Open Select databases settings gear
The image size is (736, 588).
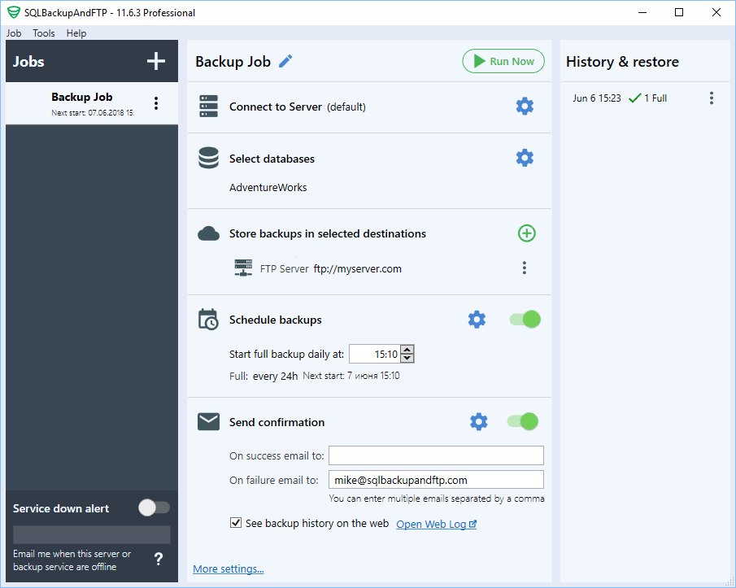pyautogui.click(x=525, y=158)
